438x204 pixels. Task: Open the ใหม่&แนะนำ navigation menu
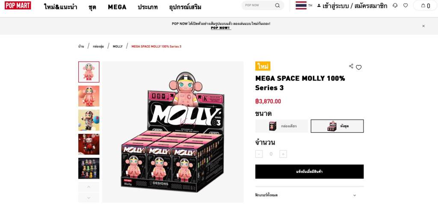60,7
